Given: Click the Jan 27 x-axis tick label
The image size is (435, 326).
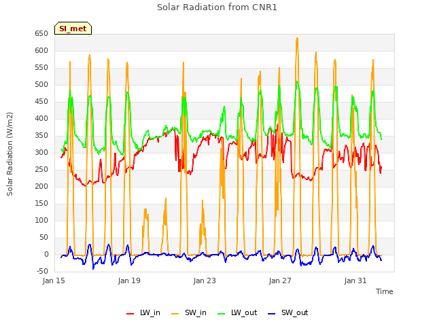Looking at the screenshot, I should [280, 280].
